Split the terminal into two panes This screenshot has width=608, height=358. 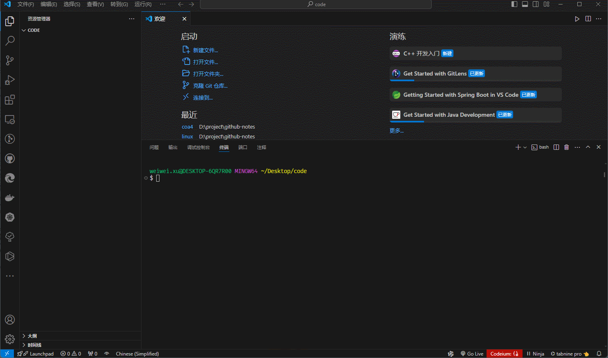pos(556,147)
